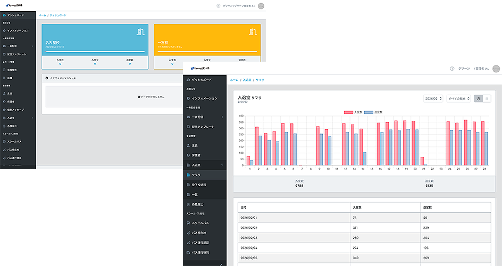This screenshot has height=266, width=502.
Task: Click the progress bar on the 一宮校 card
Action: pyautogui.click(x=207, y=52)
